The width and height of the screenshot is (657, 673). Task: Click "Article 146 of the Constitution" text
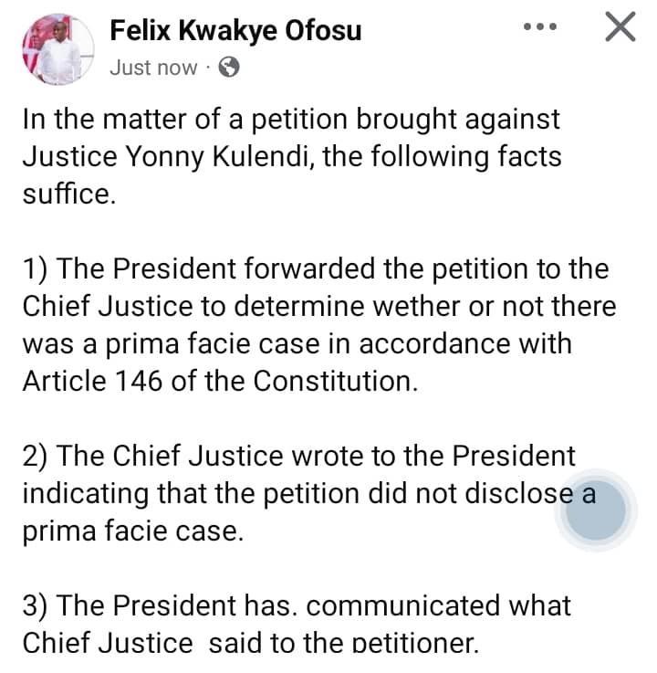pyautogui.click(x=219, y=381)
